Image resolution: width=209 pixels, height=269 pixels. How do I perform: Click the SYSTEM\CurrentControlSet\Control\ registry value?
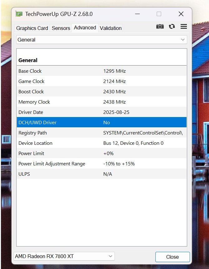point(143,133)
